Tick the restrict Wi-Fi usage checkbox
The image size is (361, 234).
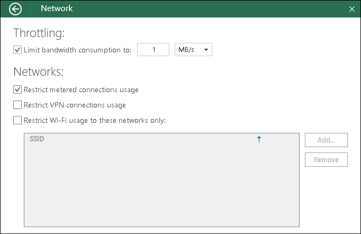17,120
